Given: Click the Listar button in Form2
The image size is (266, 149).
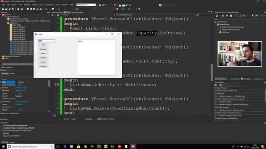Looking at the screenshot, I should pos(43,53).
